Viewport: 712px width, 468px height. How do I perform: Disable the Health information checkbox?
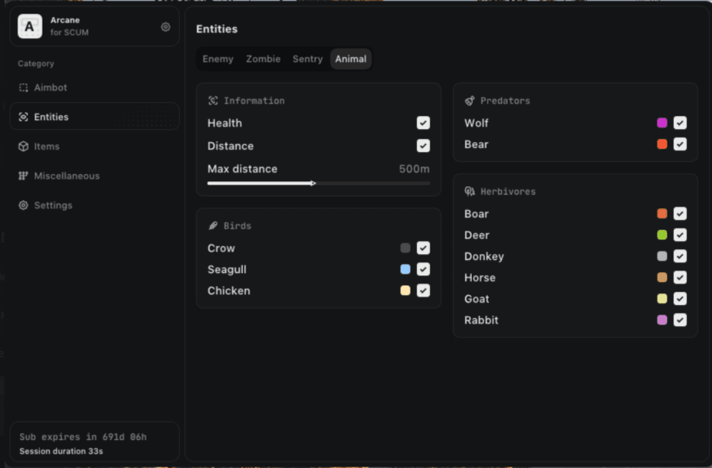[x=423, y=123]
